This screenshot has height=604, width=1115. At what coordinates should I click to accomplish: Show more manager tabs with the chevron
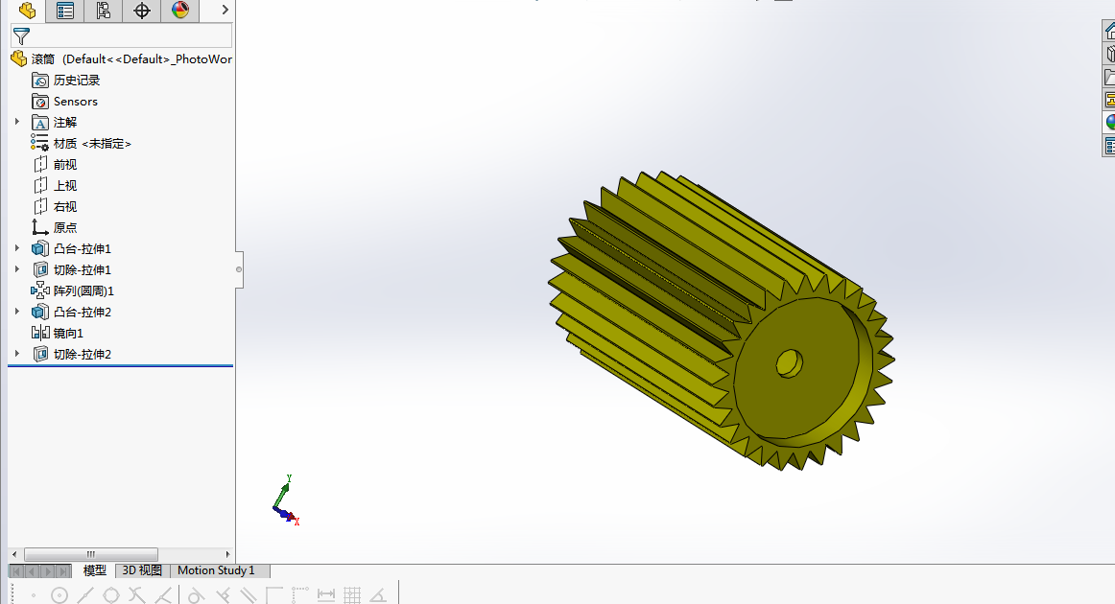[225, 10]
